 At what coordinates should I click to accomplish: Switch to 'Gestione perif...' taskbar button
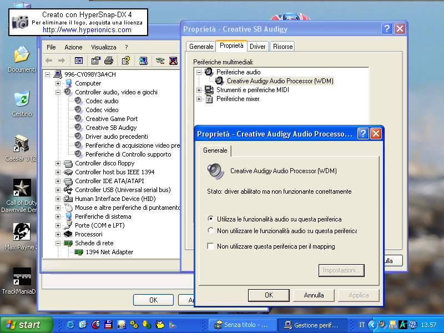312,325
